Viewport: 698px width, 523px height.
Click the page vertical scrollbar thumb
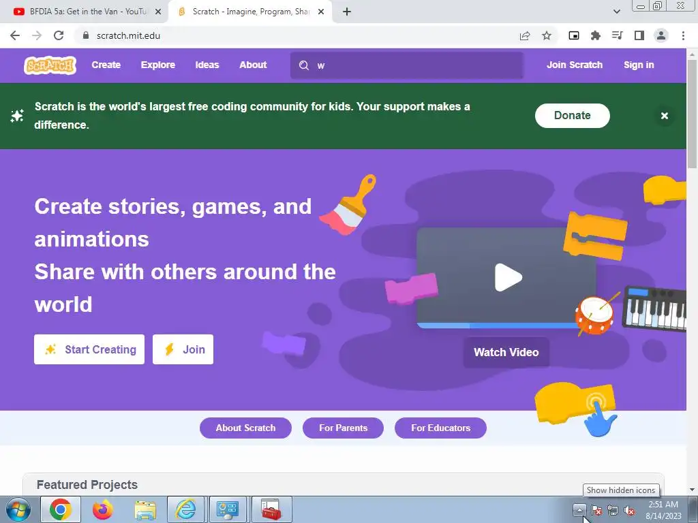point(692,114)
